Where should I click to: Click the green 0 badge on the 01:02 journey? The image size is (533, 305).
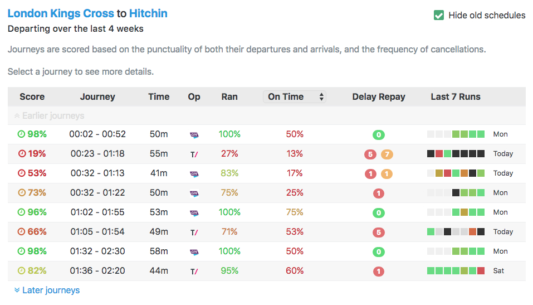379,213
